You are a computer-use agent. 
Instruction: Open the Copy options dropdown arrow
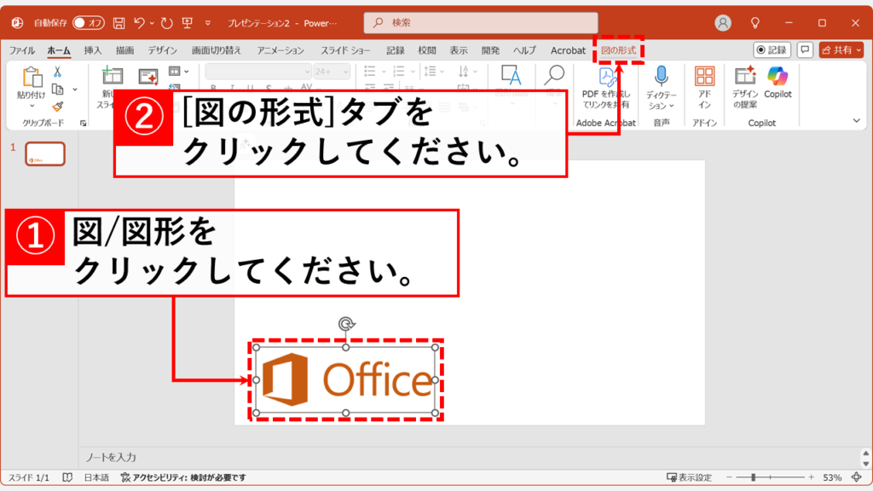pos(75,89)
